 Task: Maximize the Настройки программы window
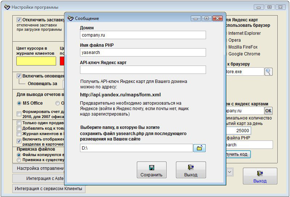point(269,7)
